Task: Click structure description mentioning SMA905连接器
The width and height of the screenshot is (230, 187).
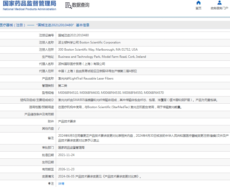Action: click(x=138, y=100)
